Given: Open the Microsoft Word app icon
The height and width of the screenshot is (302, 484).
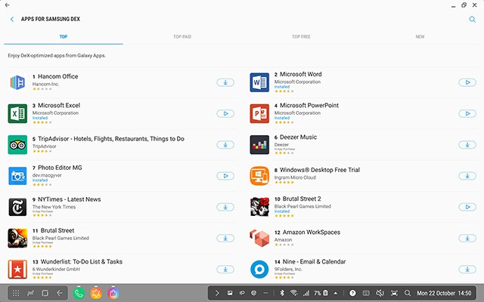Looking at the screenshot, I should 259,82.
